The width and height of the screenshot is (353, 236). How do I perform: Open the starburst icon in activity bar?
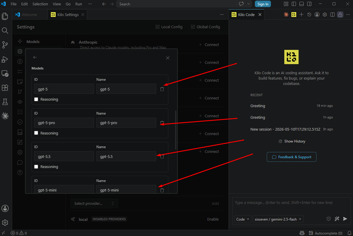[x=5, y=116]
